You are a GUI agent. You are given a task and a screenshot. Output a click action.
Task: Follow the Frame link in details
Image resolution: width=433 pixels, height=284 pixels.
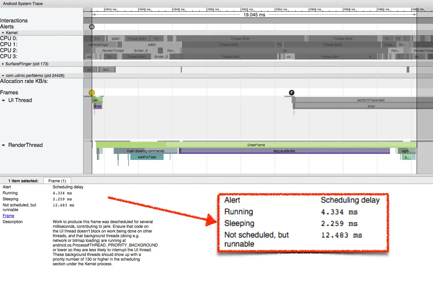click(8, 216)
